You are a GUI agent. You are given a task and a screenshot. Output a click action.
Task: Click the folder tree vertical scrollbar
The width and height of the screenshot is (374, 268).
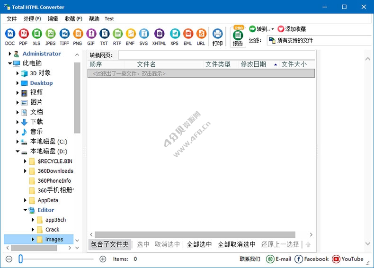coord(77,98)
